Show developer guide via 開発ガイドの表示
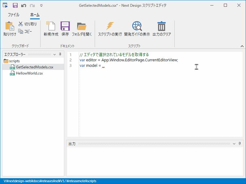 [x=137, y=29]
